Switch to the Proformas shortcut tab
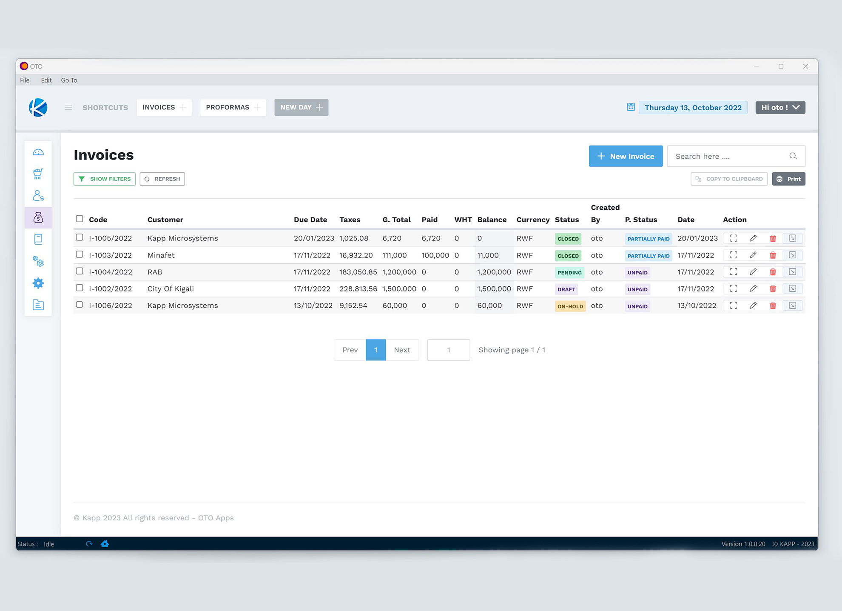The image size is (842, 611). 228,108
